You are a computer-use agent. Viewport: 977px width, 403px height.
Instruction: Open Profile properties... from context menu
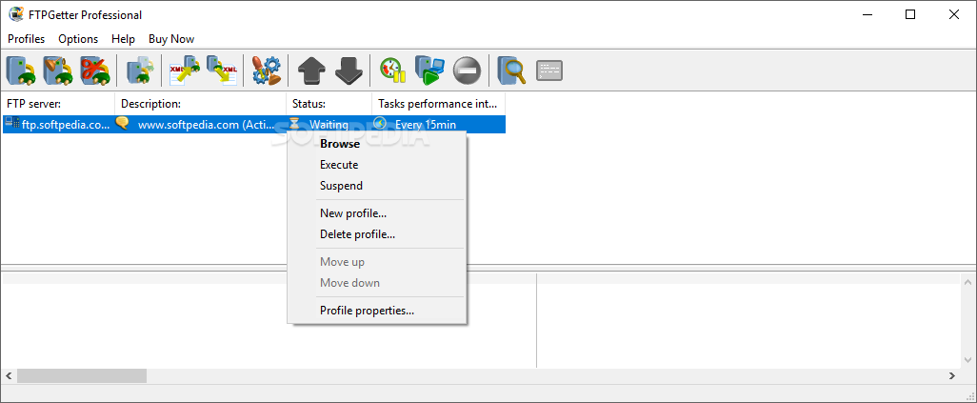pyautogui.click(x=376, y=311)
